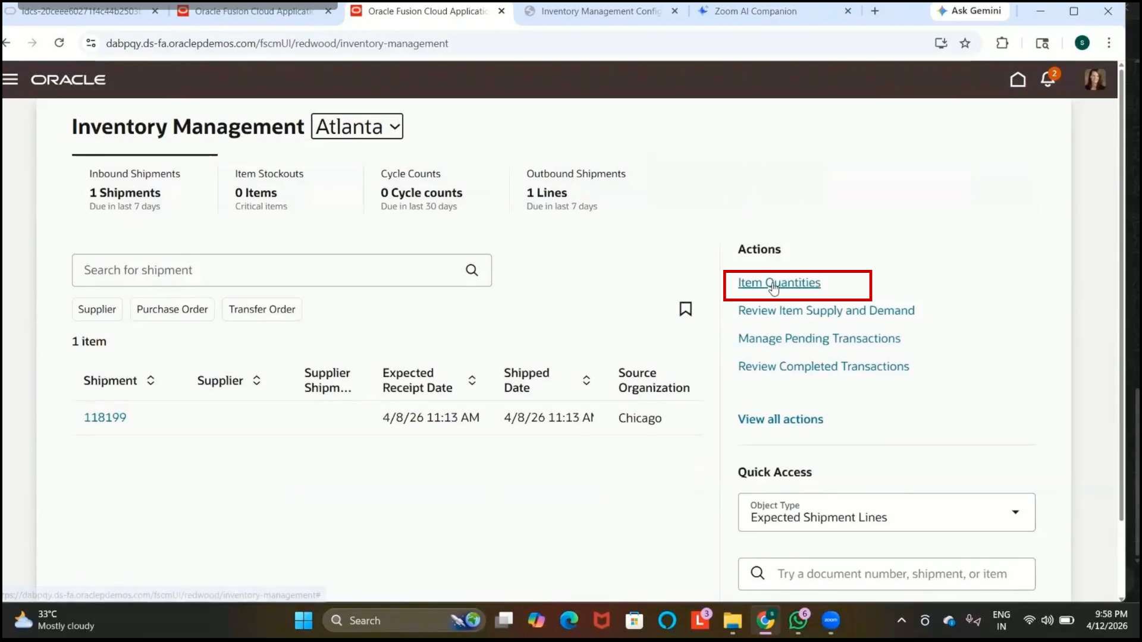Open Microsoft Store from taskbar
The width and height of the screenshot is (1142, 642).
tap(634, 621)
